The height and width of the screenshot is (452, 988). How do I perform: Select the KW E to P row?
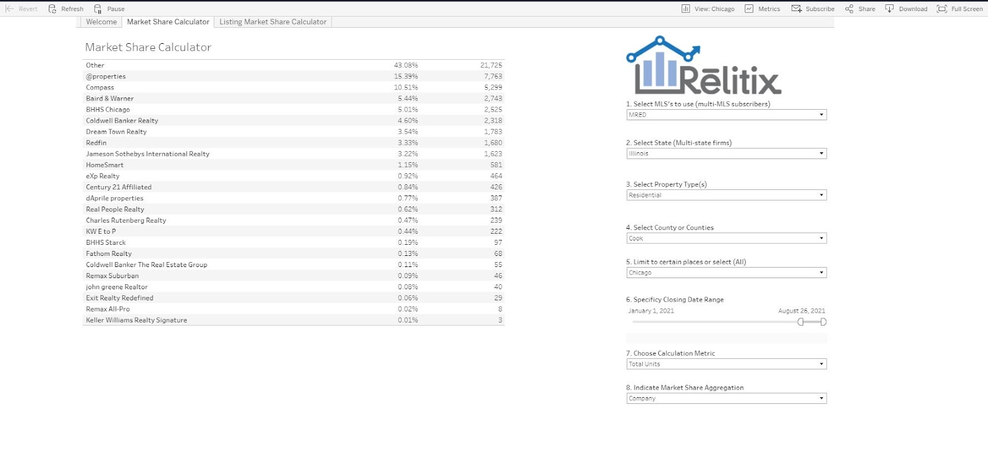coord(294,232)
